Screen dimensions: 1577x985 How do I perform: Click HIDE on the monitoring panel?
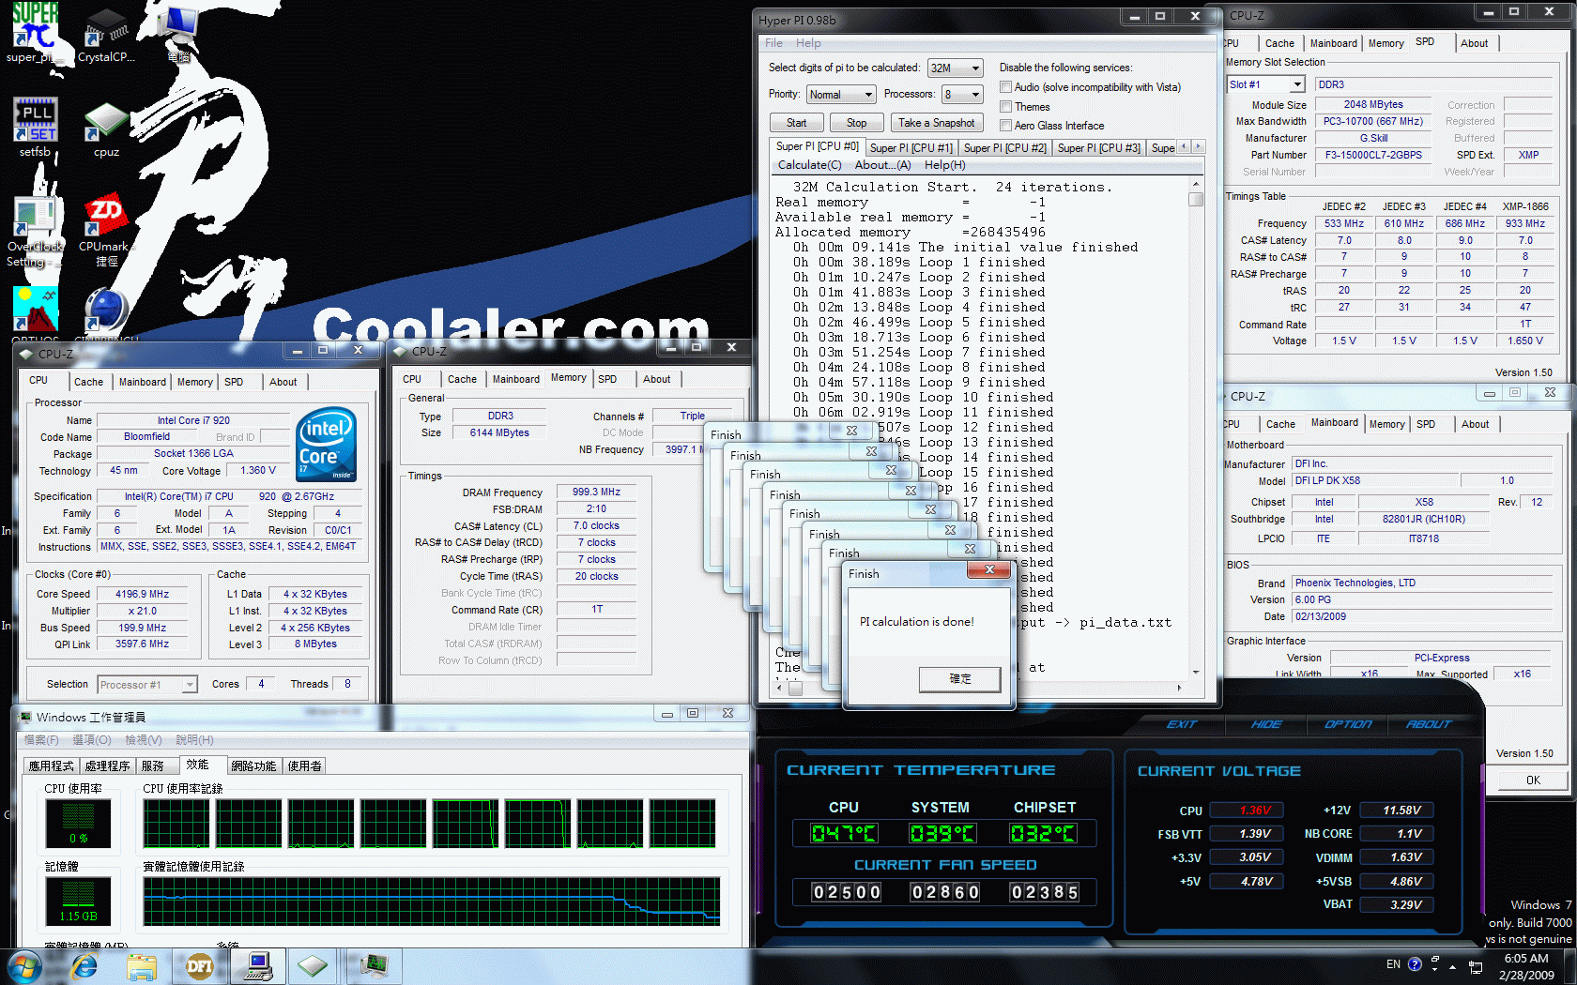point(1266,724)
